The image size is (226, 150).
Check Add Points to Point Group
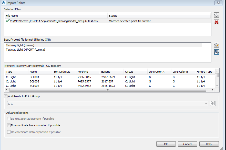(x=6, y=96)
